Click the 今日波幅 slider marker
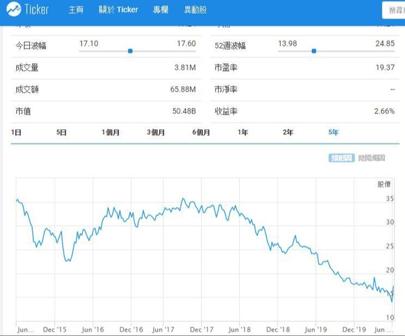This screenshot has height=336, width=405. 131,51
